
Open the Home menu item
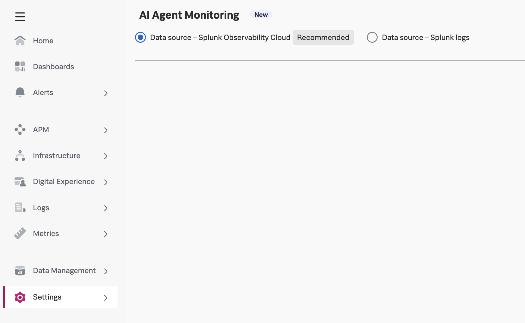pos(60,41)
